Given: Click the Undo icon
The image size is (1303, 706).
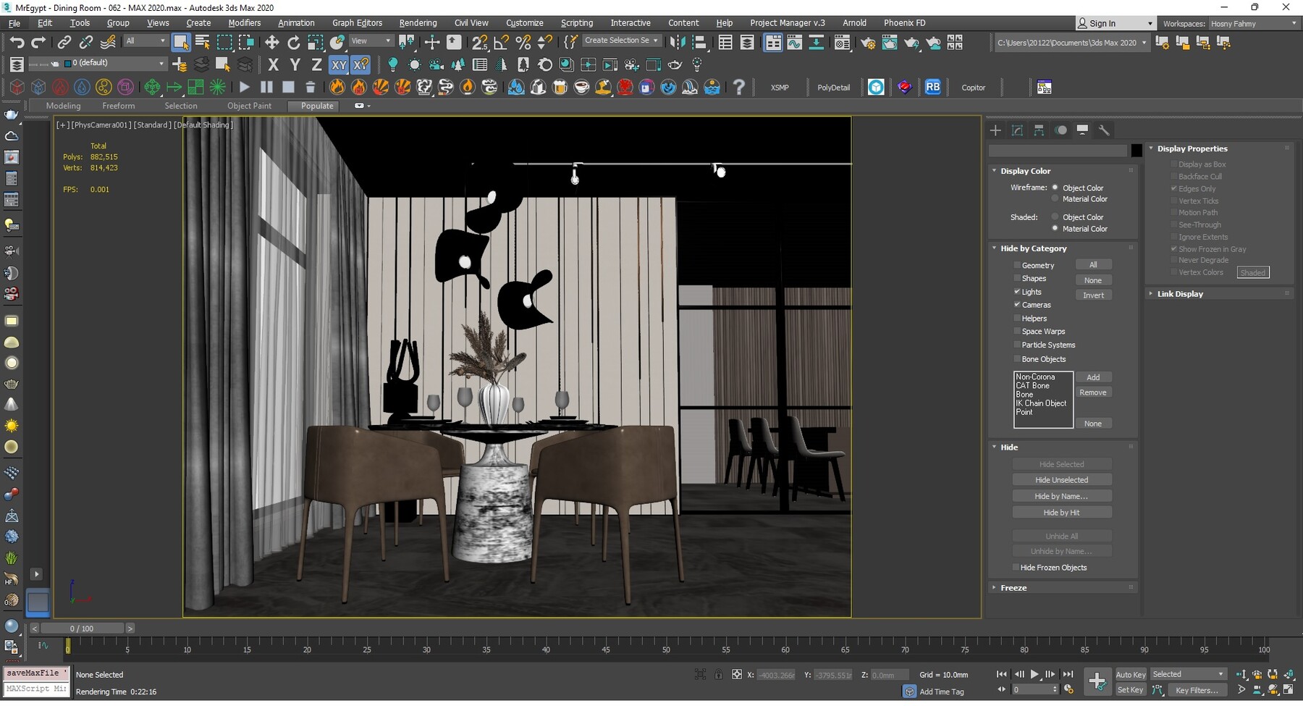Looking at the screenshot, I should pos(17,42).
